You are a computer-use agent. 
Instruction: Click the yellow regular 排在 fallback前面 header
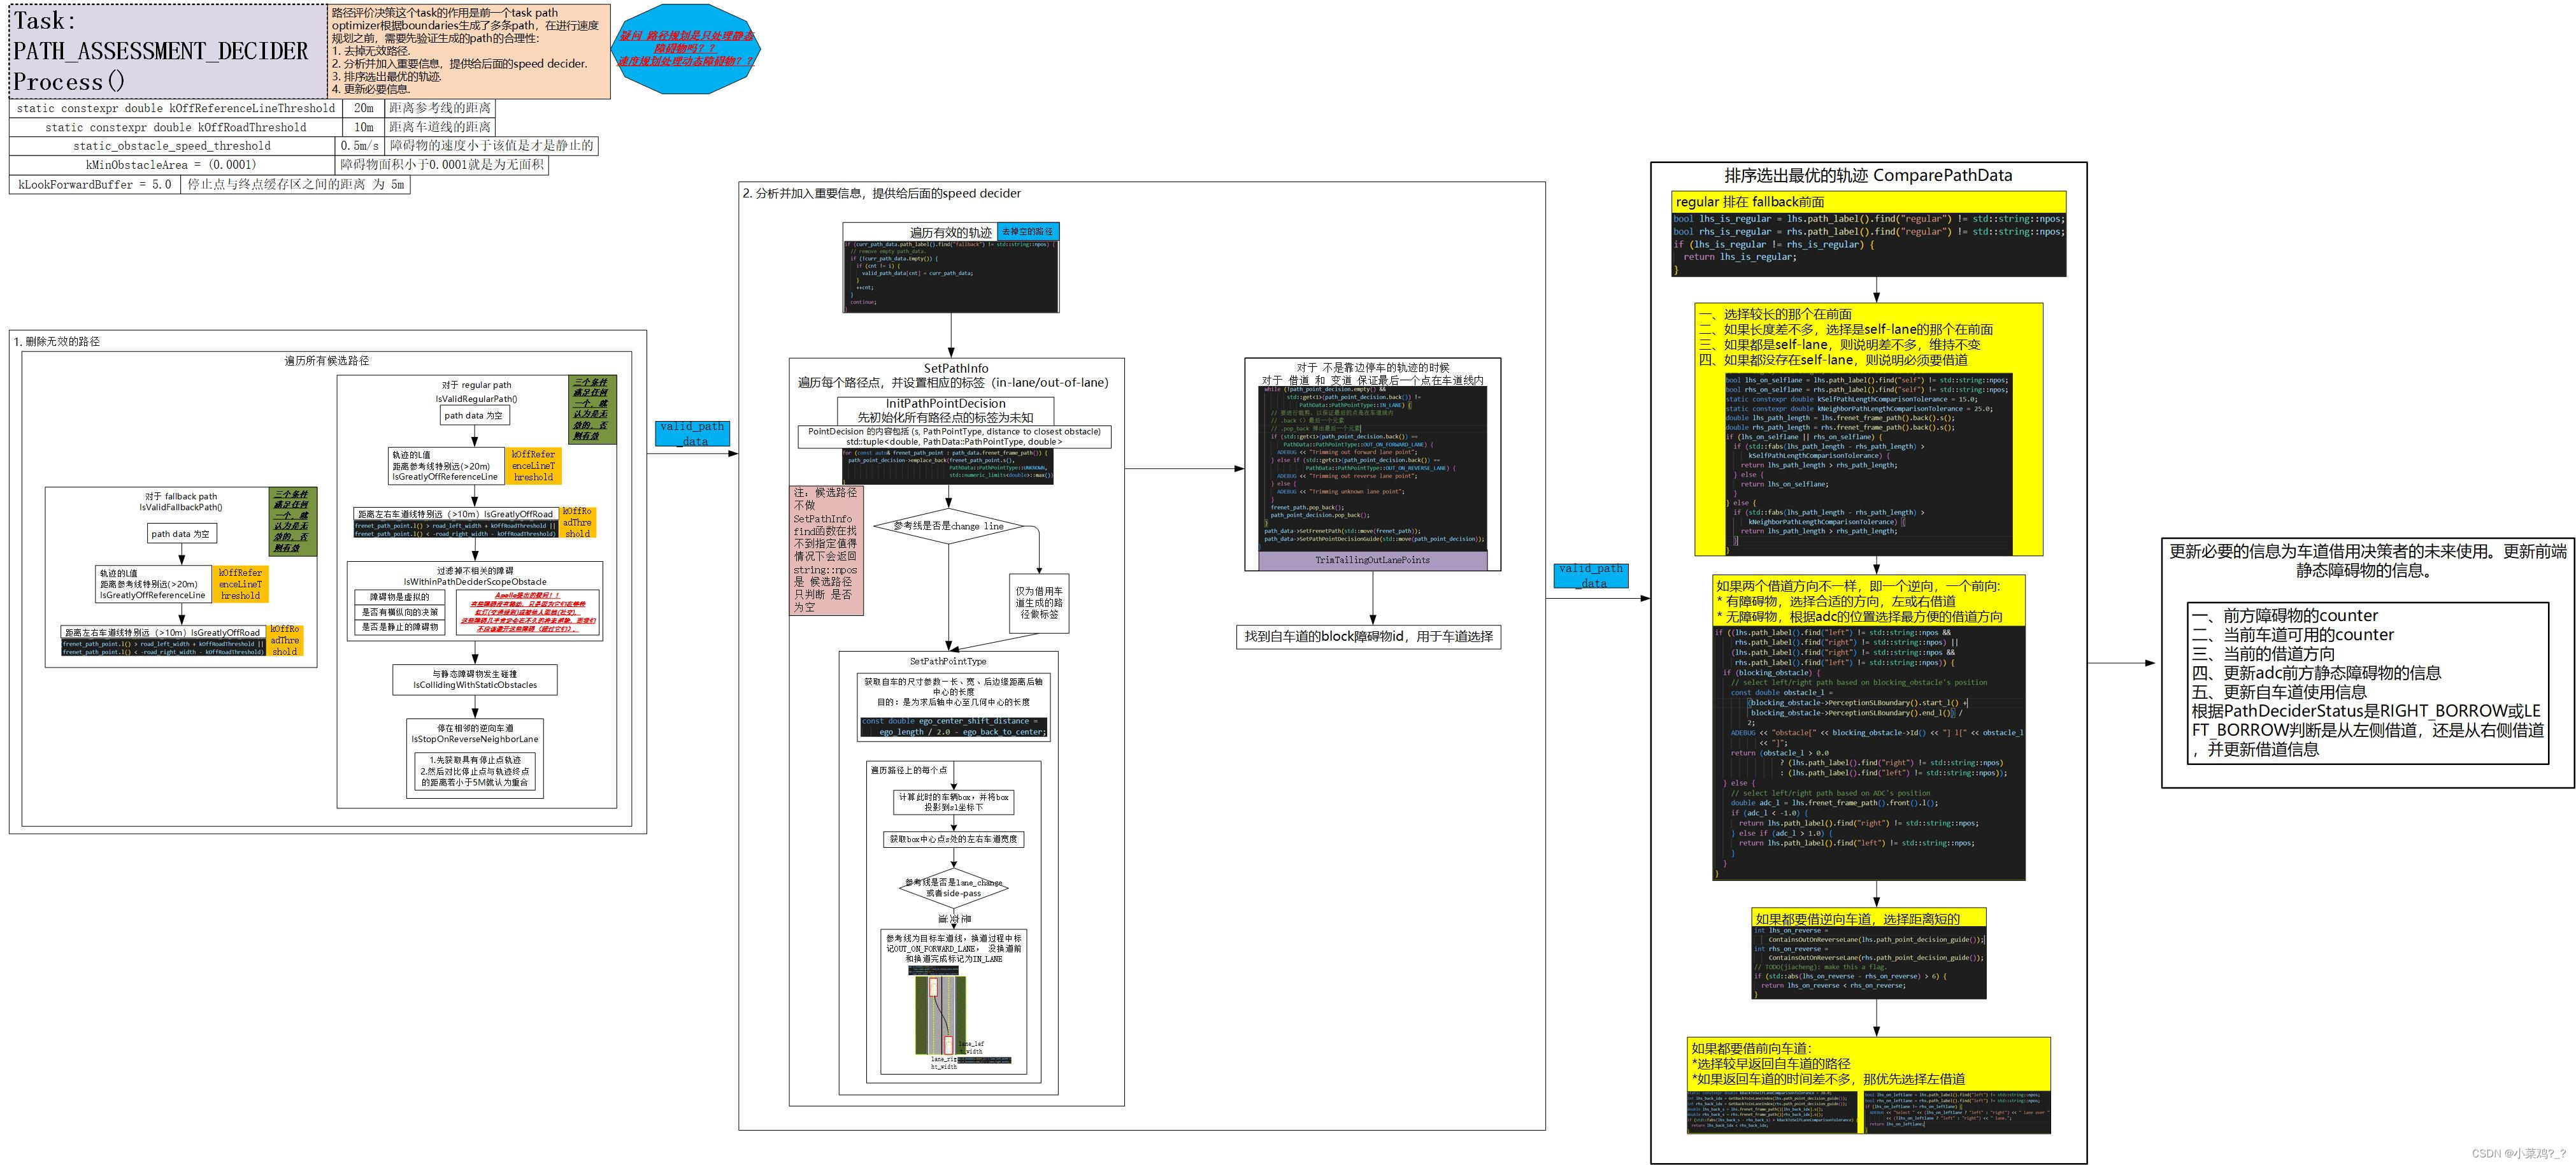click(x=1868, y=202)
